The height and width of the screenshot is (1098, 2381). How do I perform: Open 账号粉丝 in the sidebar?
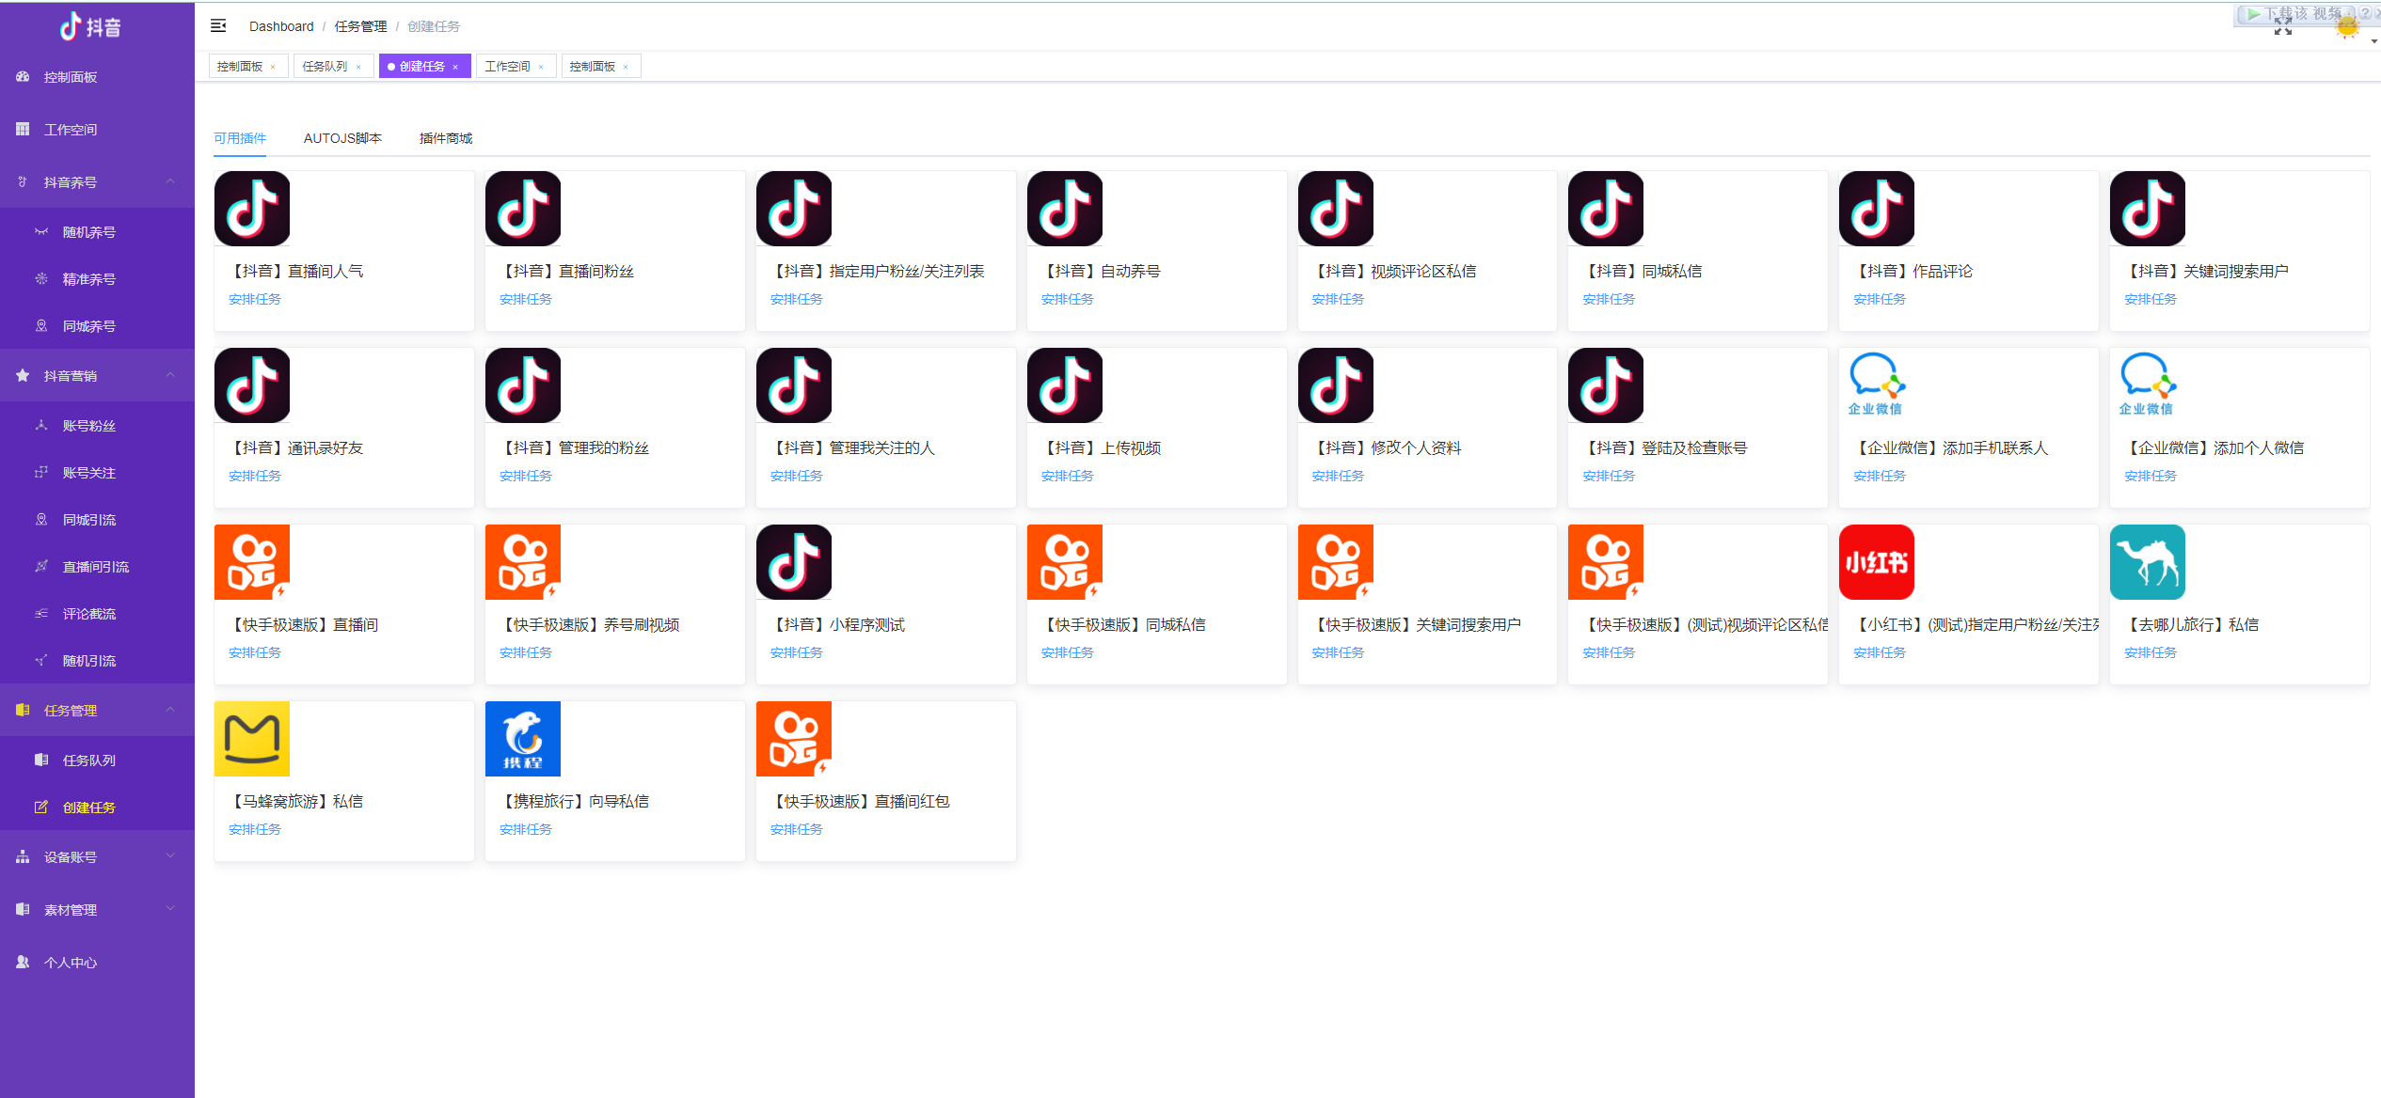coord(97,426)
